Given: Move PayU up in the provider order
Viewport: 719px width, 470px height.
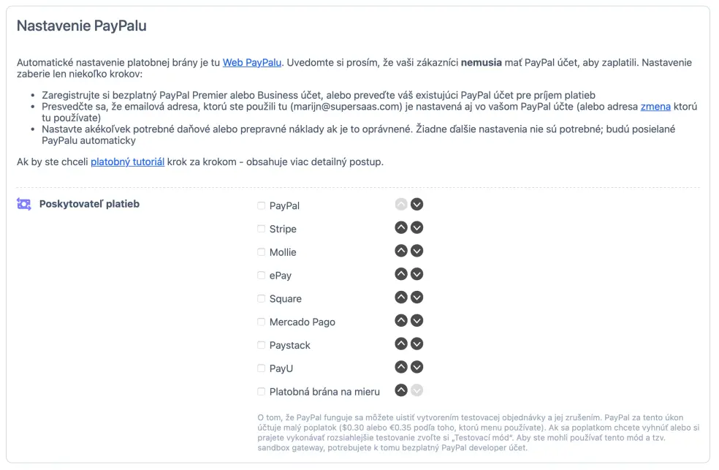Looking at the screenshot, I should (x=400, y=367).
